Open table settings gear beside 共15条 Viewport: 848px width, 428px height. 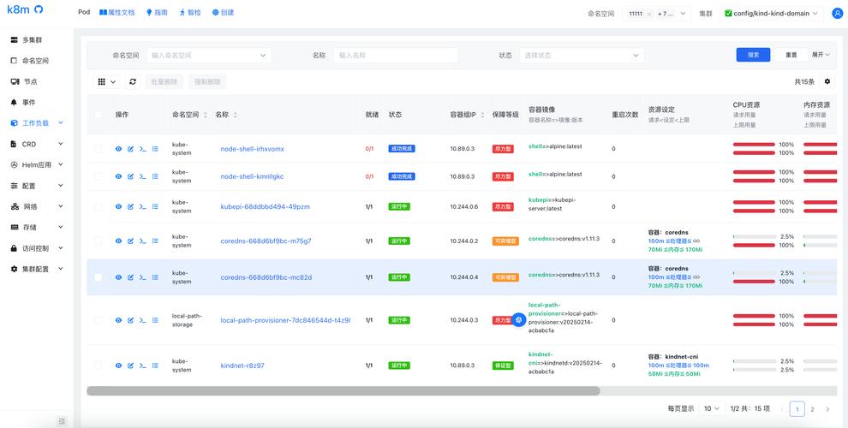[x=827, y=82]
